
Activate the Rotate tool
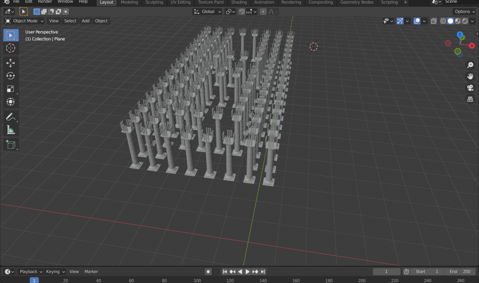10,76
